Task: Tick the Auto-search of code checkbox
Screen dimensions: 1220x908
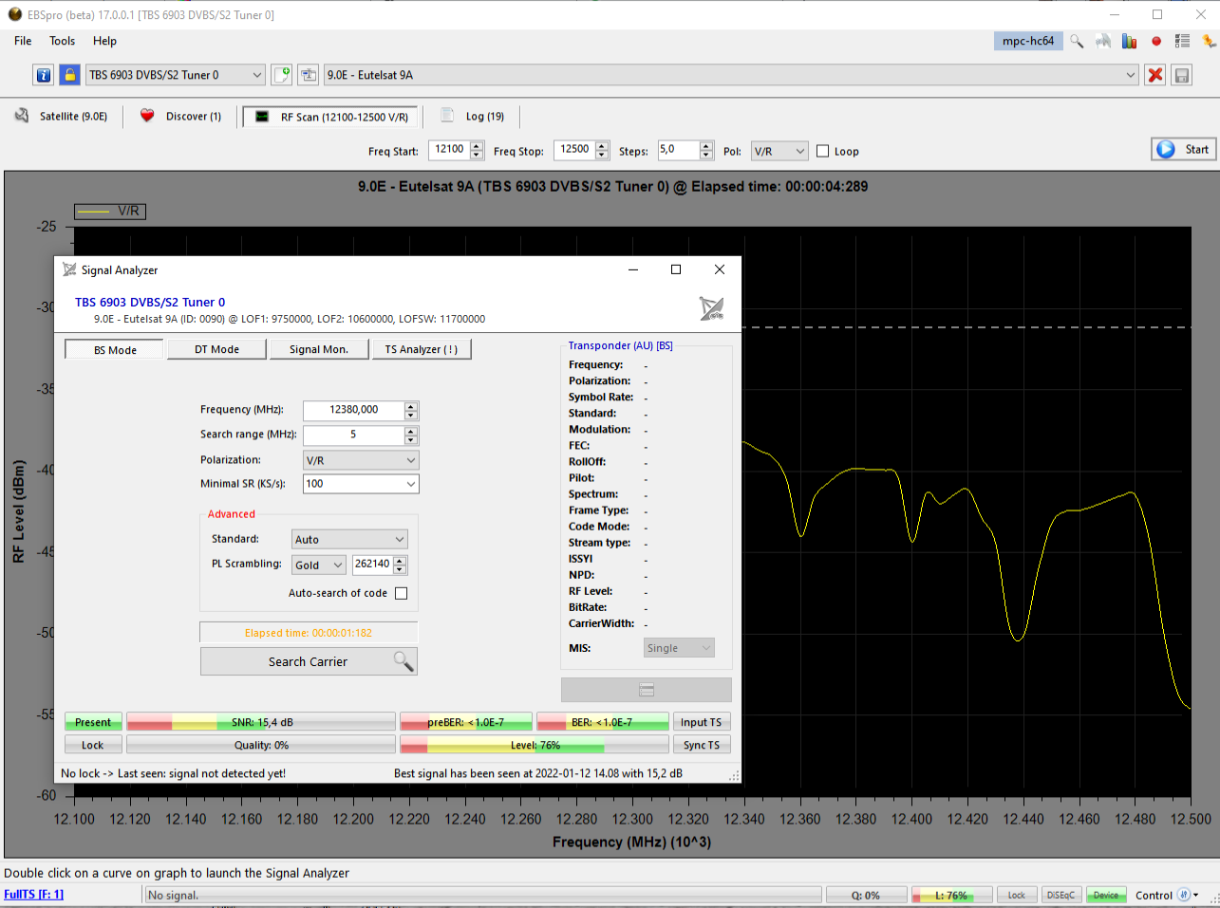Action: point(401,593)
